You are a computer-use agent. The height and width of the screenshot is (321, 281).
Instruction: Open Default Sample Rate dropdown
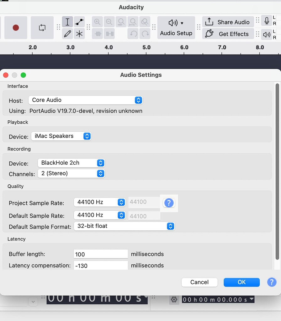[99, 215]
